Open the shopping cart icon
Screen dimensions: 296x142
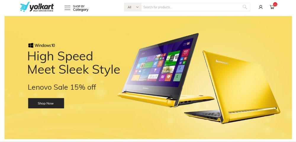click(272, 7)
